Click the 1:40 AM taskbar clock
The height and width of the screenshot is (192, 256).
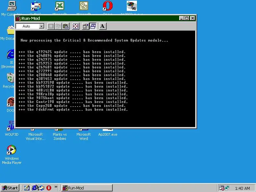pyautogui.click(x=243, y=188)
